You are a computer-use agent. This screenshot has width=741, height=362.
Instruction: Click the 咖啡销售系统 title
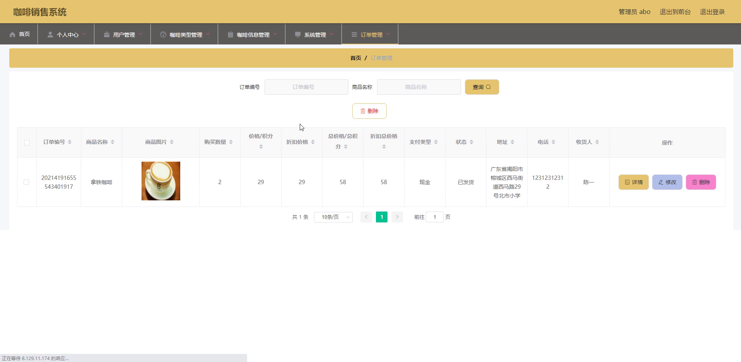tap(40, 12)
